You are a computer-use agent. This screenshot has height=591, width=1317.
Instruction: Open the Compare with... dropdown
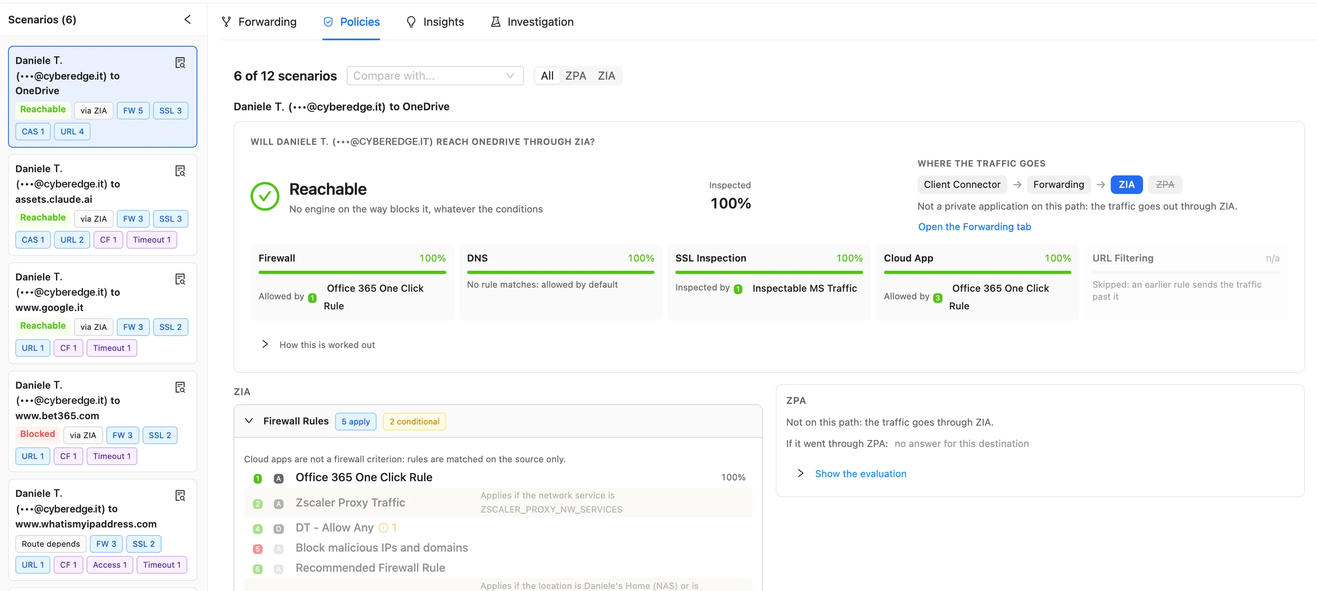point(435,76)
